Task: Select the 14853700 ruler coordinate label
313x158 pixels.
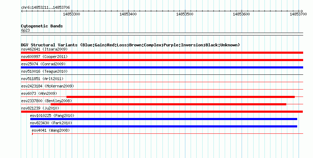Action: point(298,14)
